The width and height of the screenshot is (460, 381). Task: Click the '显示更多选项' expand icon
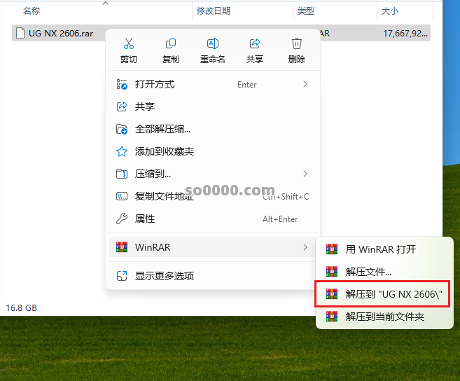point(122,276)
